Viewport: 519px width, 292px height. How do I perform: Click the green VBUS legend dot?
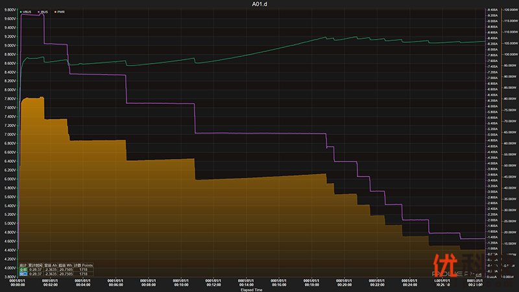coord(21,12)
